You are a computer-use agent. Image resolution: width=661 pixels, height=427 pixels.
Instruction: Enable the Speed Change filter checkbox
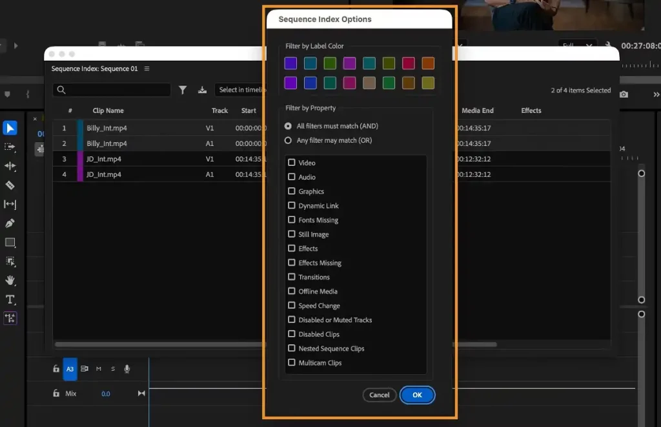coord(292,306)
